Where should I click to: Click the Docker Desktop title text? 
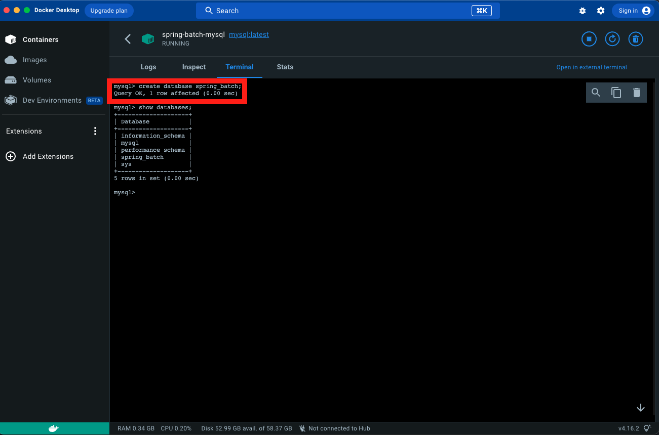(x=57, y=10)
